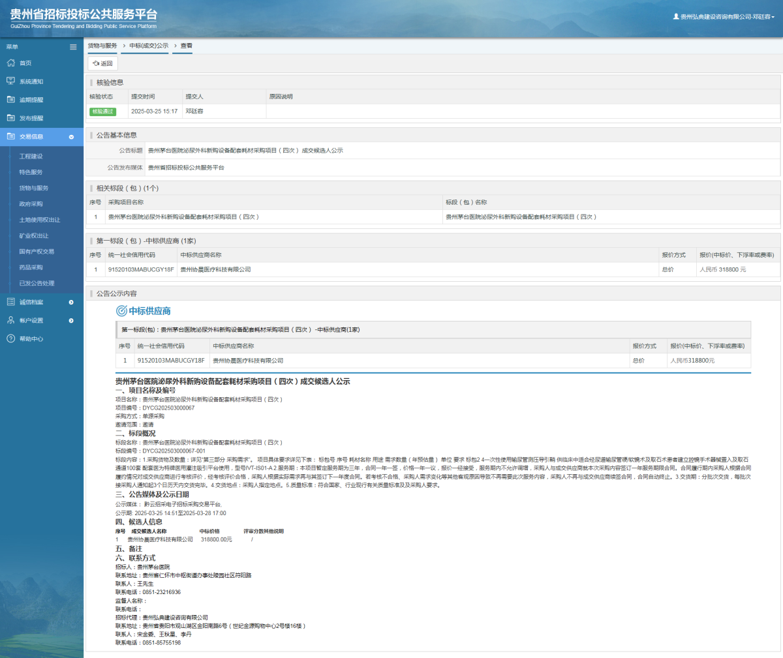This screenshot has height=658, width=783.
Task: Click the user avatar icon in header
Action: (x=676, y=16)
